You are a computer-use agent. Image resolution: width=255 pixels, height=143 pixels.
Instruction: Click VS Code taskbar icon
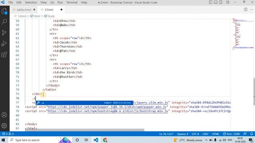coord(96,140)
